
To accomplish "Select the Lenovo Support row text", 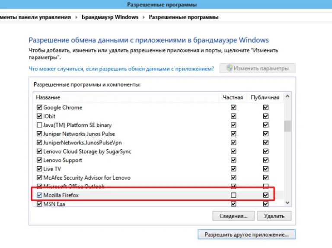I will (x=63, y=160).
